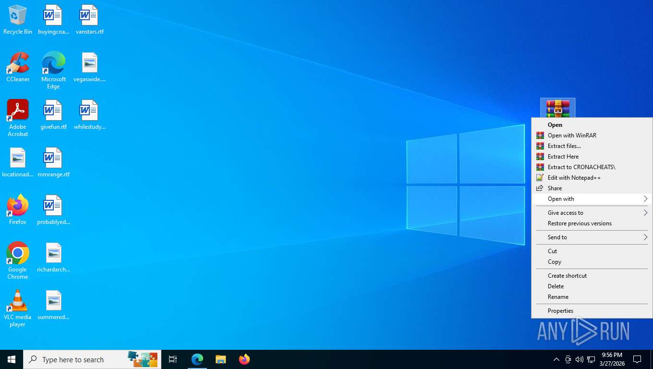Choose Open with WinRAR
Image resolution: width=653 pixels, height=369 pixels.
point(592,135)
